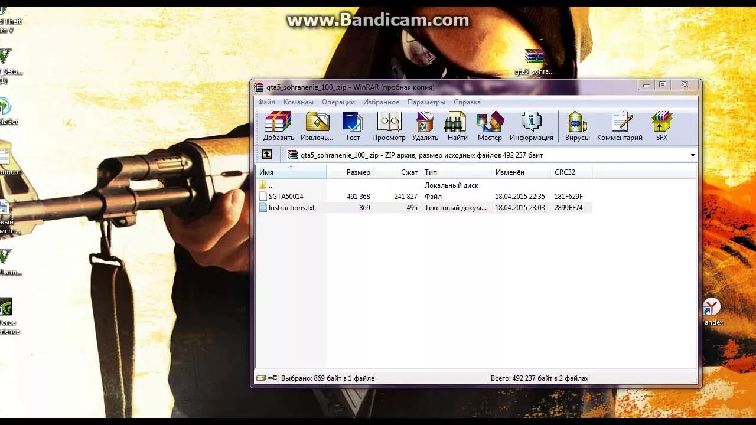
Task: Click packed size value 241 827
Action: 406,197
